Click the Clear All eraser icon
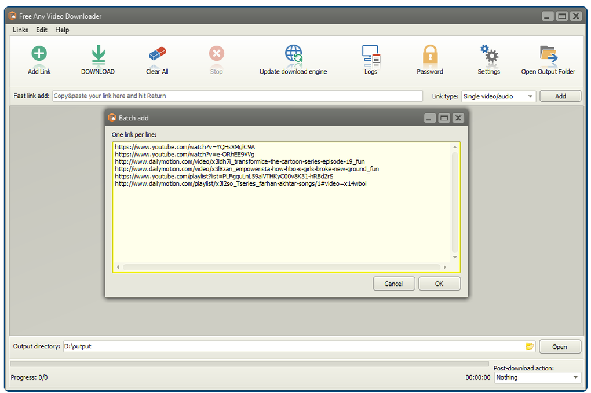Image resolution: width=591 pixels, height=393 pixels. click(x=158, y=54)
